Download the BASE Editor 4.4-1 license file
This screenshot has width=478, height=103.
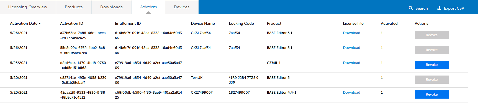[x=351, y=93]
